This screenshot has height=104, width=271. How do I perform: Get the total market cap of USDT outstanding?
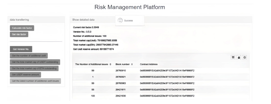pyautogui.click(x=35, y=62)
